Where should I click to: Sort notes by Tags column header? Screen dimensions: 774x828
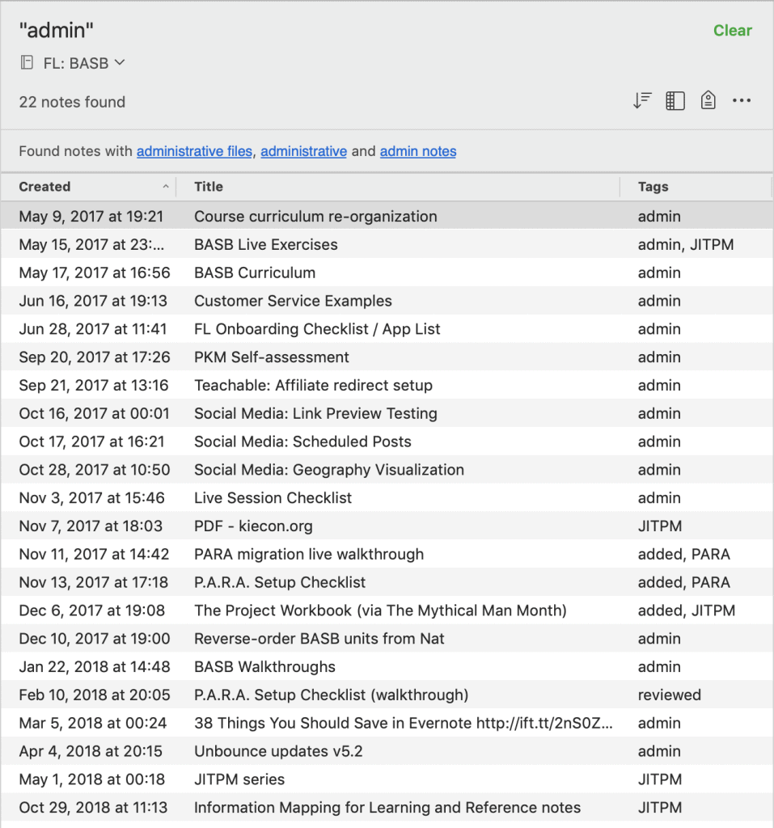point(653,187)
